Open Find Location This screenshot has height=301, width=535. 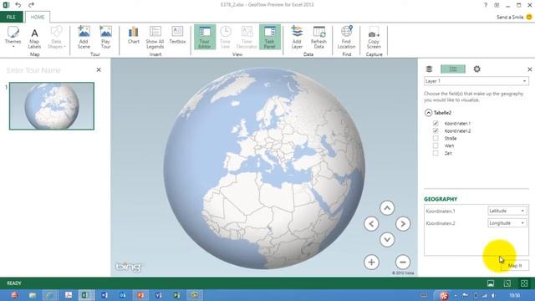coord(346,38)
